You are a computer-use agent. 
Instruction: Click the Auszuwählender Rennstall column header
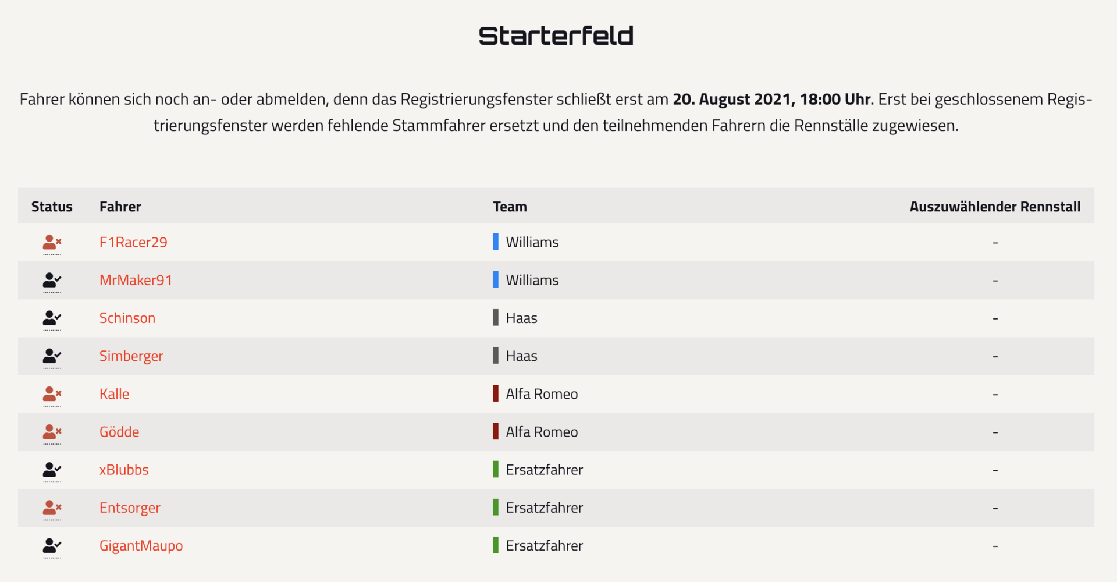click(x=995, y=207)
